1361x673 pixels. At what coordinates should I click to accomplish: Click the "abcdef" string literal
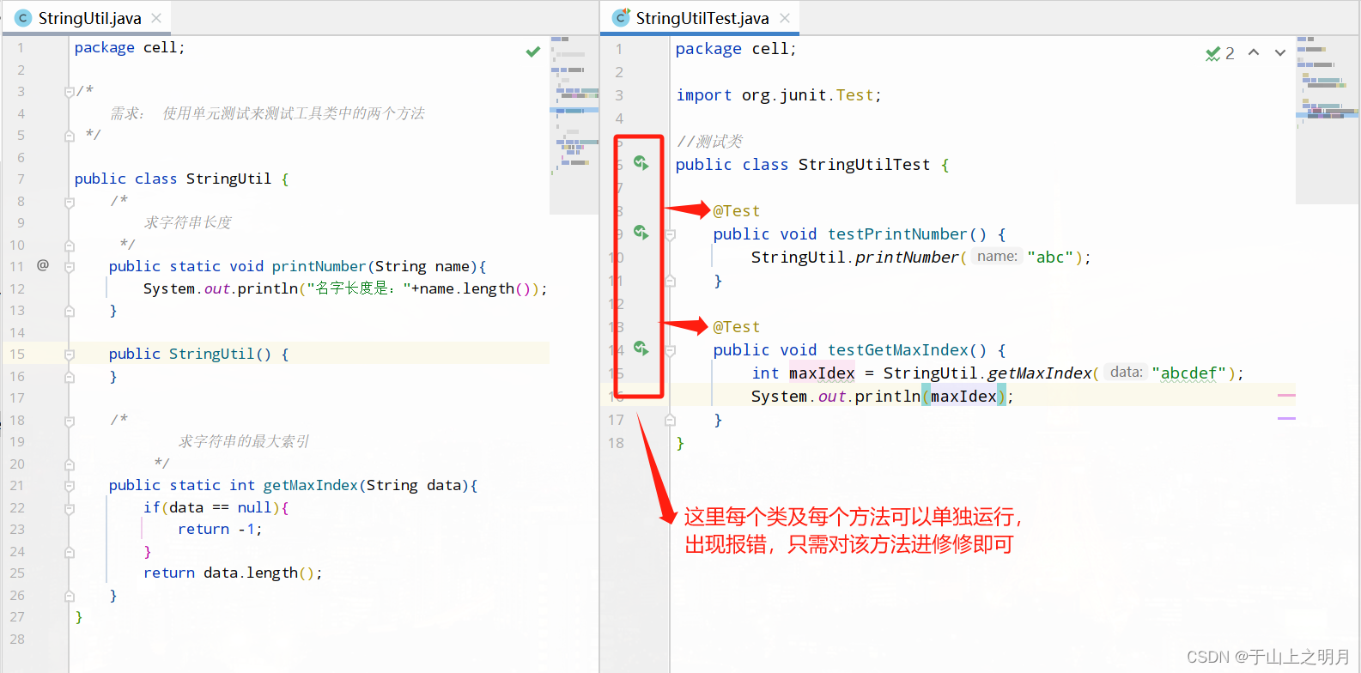(x=1189, y=373)
